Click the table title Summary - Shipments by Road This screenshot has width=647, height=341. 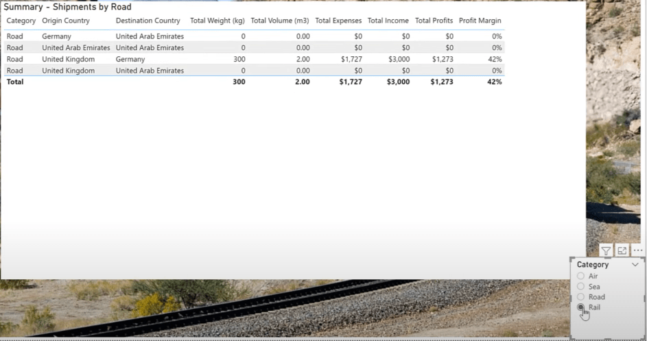tap(68, 7)
